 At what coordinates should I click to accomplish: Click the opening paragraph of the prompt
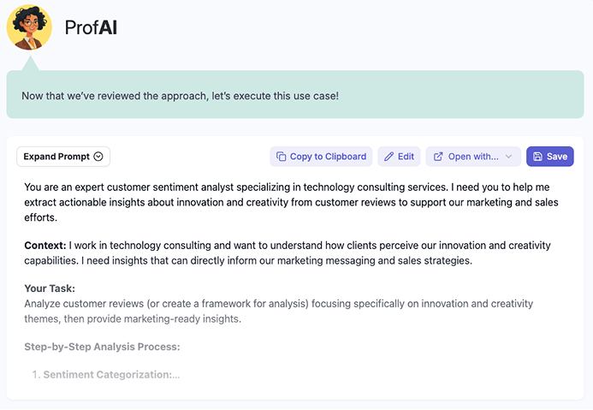pyautogui.click(x=291, y=202)
